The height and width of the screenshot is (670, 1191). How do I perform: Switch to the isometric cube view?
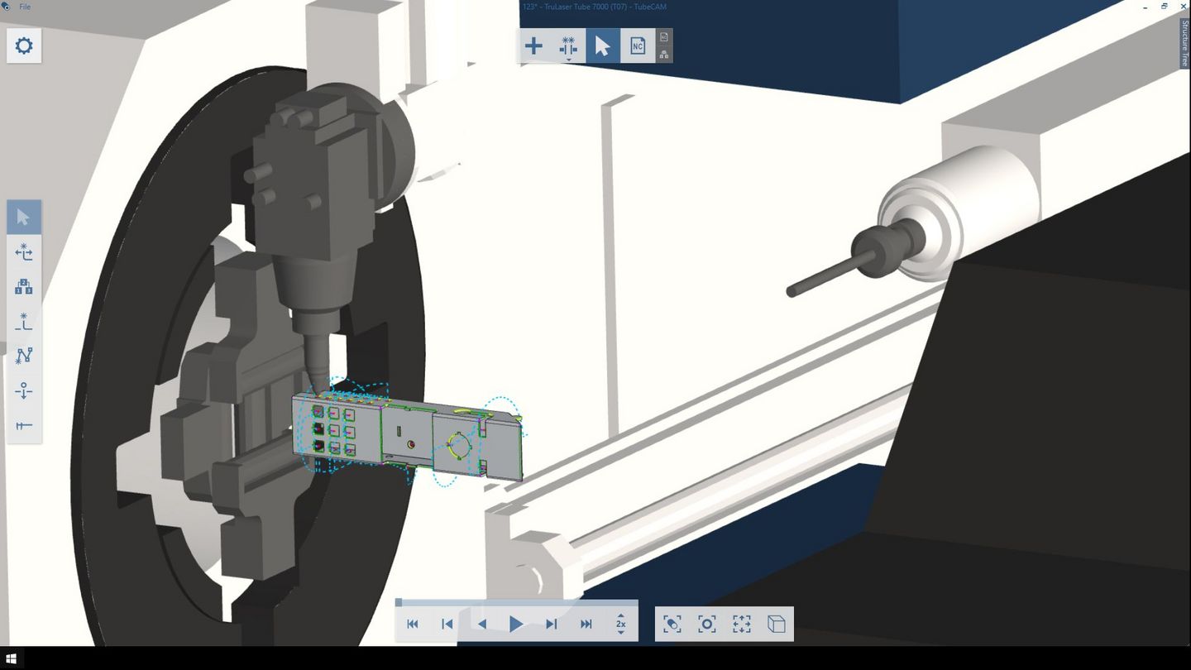pos(776,624)
